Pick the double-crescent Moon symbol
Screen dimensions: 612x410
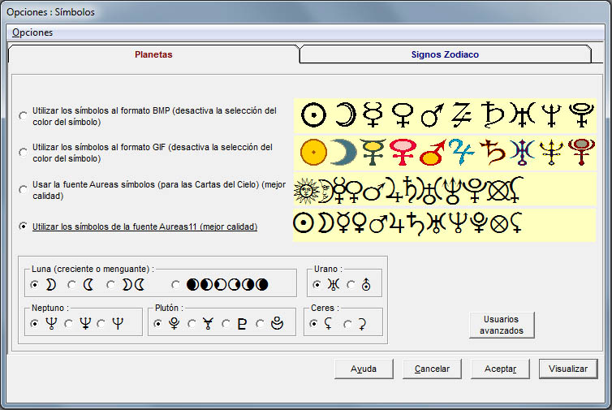coord(111,285)
